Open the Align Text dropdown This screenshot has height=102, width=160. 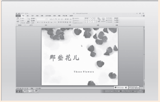point(76,21)
